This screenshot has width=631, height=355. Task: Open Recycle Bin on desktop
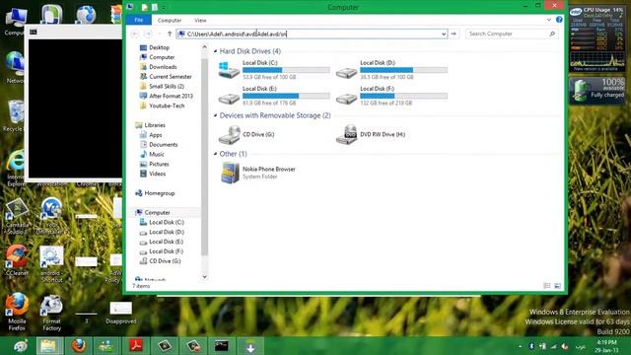pyautogui.click(x=16, y=115)
